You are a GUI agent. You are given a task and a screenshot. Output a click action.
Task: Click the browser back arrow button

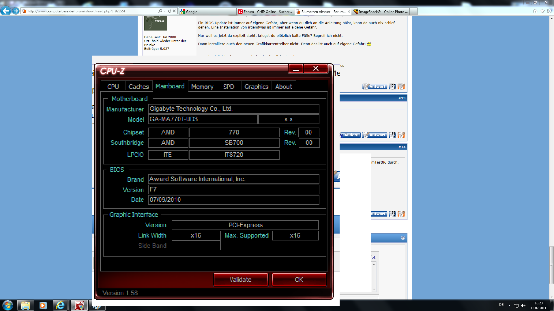5,11
